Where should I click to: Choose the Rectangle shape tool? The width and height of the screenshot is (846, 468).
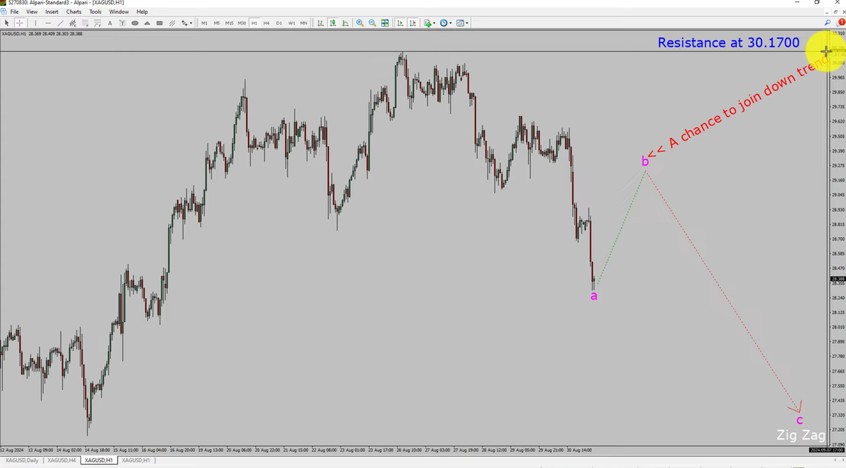[159, 23]
